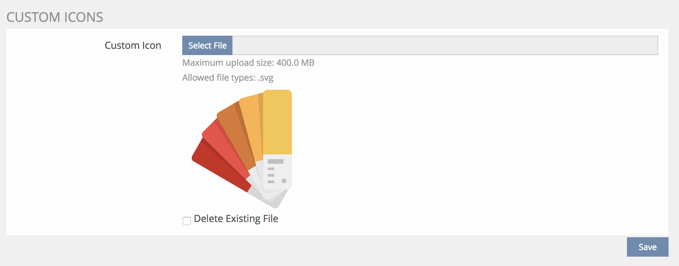Viewport: 679px width, 266px height.
Task: Click the three short gray lines on the swatch label
Action: (x=271, y=175)
